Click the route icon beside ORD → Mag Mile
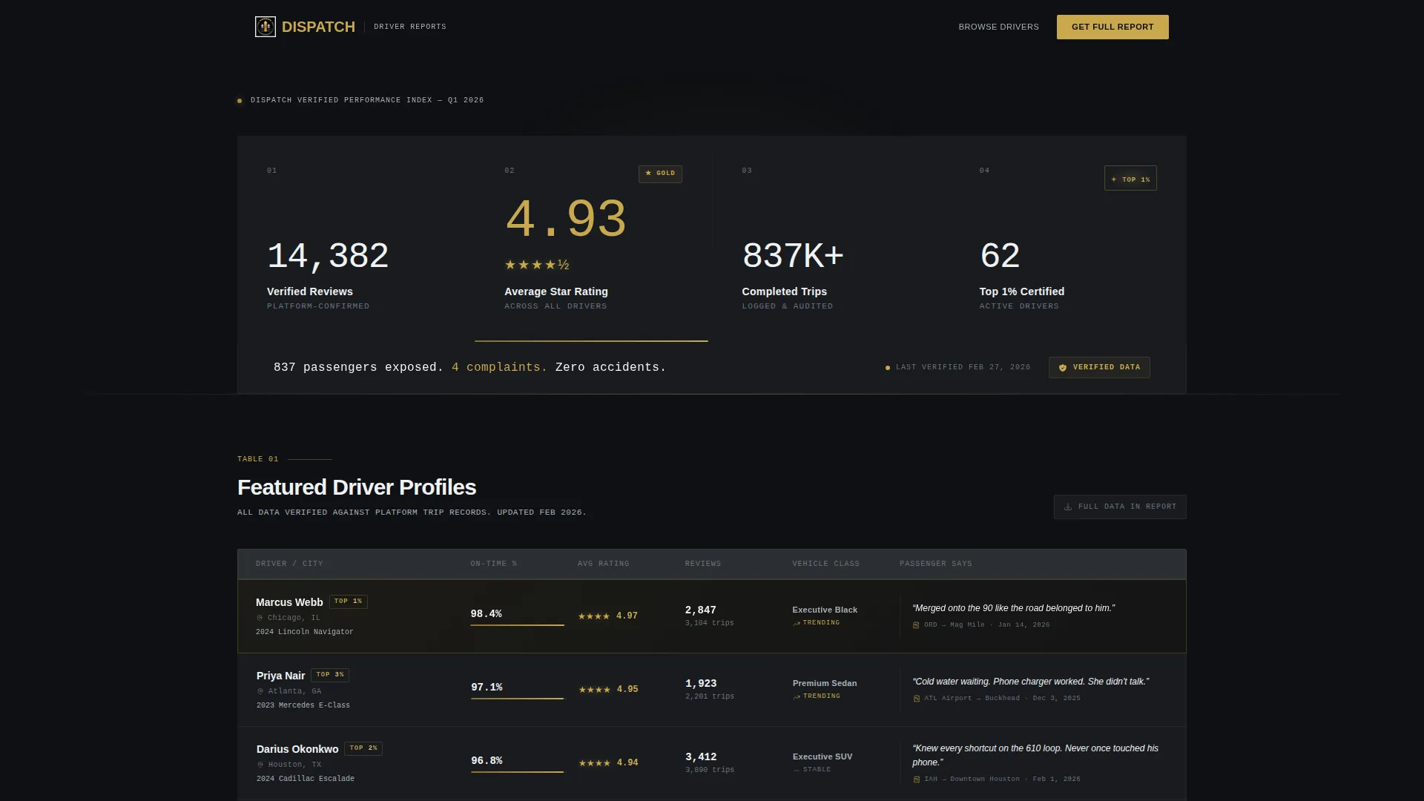 [916, 625]
